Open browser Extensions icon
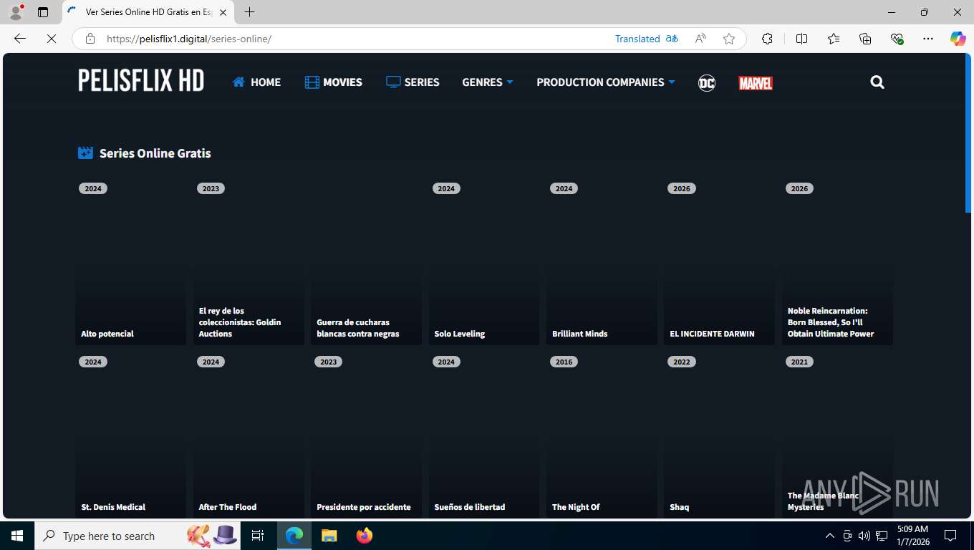 pyautogui.click(x=767, y=39)
